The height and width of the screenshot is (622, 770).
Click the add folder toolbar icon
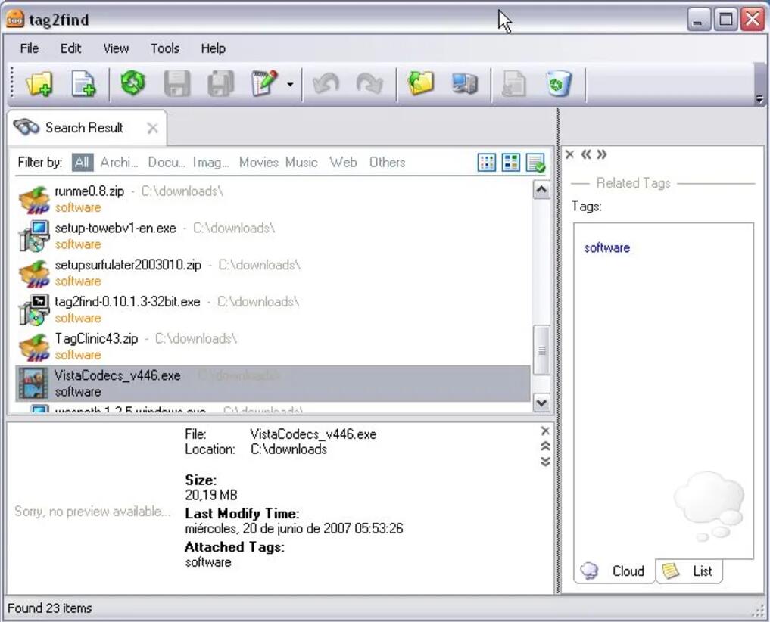(39, 83)
